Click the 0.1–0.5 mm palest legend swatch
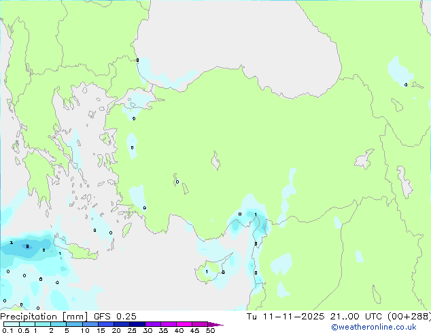This screenshot has height=333, width=431. [x=12, y=324]
